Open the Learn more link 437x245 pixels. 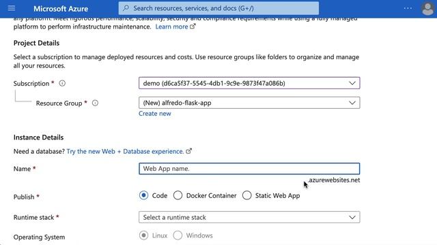point(171,27)
